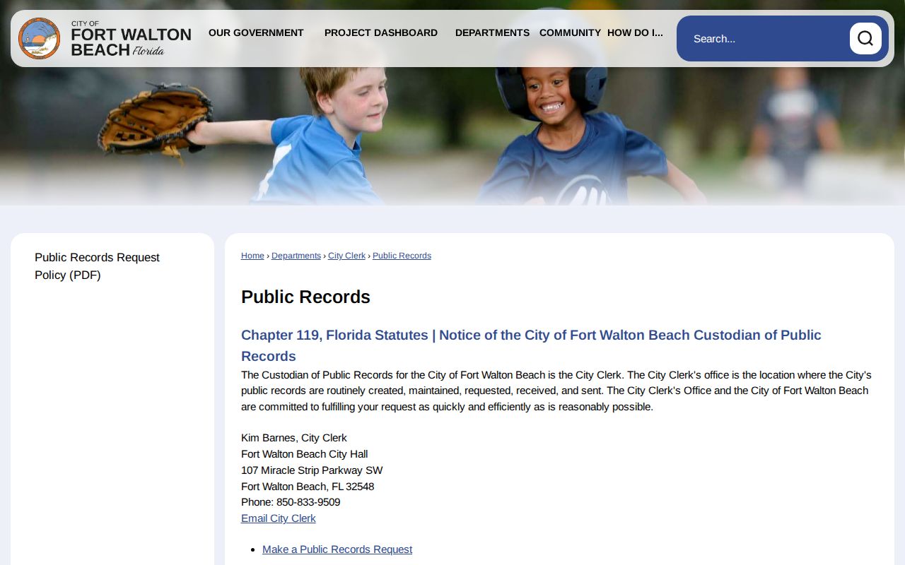The width and height of the screenshot is (905, 565).
Task: Click the magnifying glass search button
Action: coord(865,38)
